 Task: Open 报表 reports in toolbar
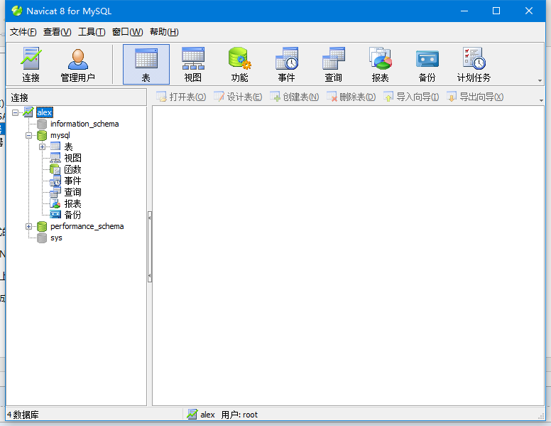click(x=380, y=65)
